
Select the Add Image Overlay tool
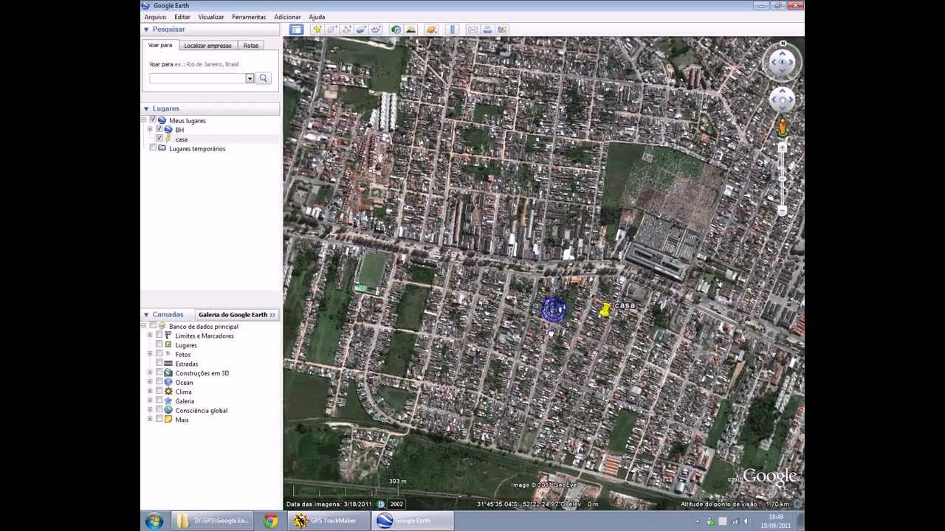tap(361, 29)
